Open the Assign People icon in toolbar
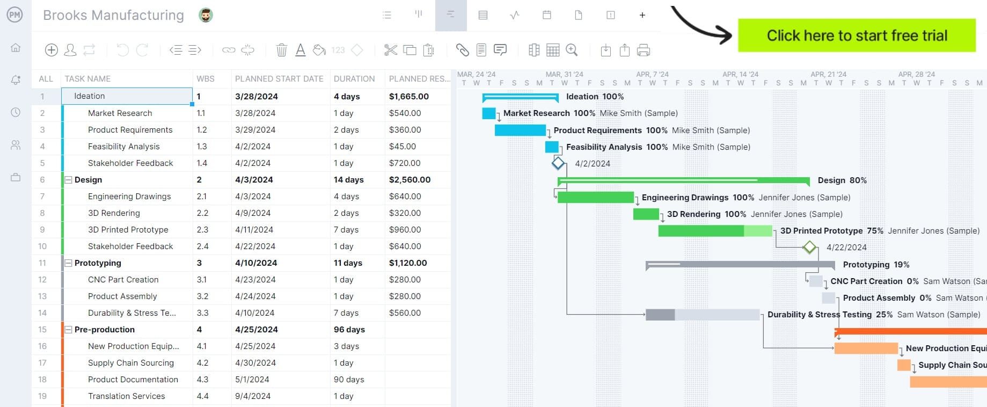This screenshot has width=987, height=407. (70, 50)
